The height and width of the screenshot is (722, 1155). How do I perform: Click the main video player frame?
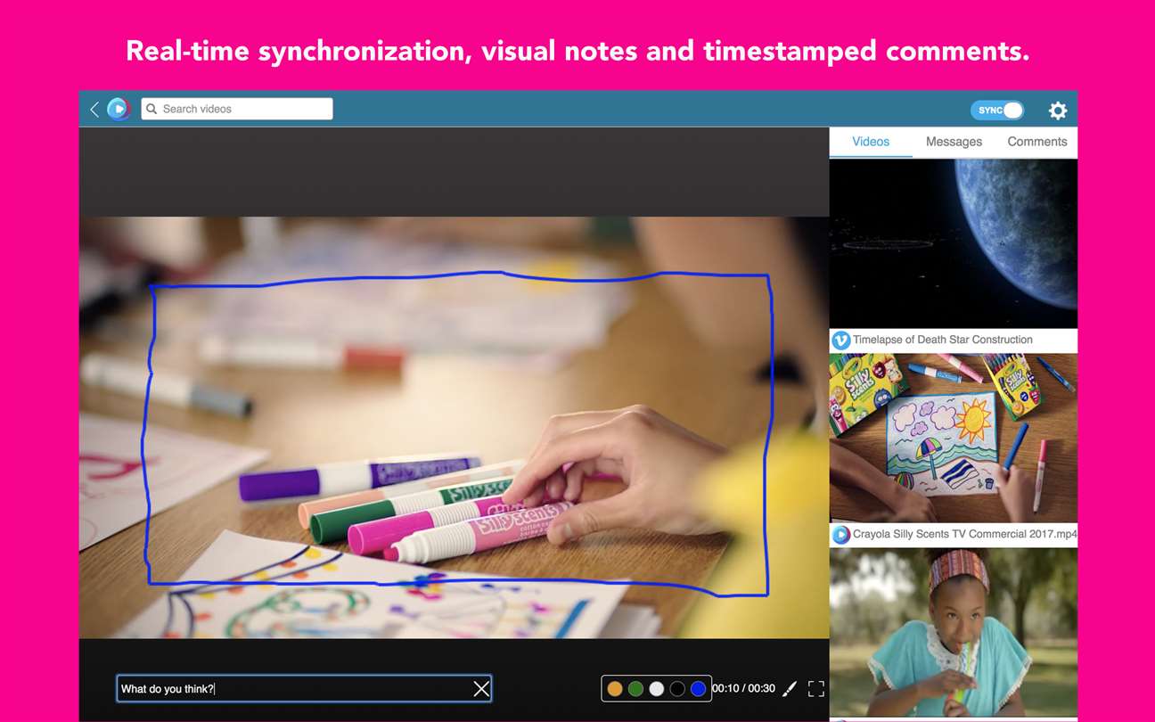coord(454,428)
